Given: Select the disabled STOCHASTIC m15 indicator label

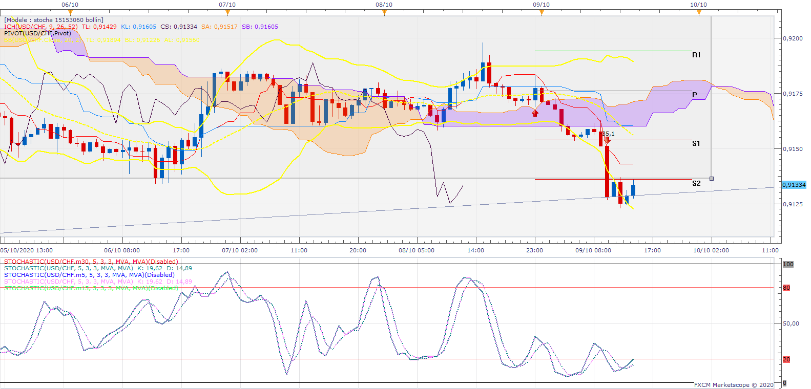Looking at the screenshot, I should pyautogui.click(x=91, y=288).
